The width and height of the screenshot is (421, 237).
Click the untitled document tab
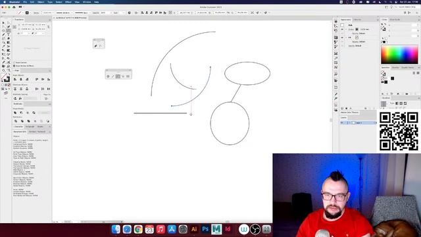pyautogui.click(x=70, y=18)
